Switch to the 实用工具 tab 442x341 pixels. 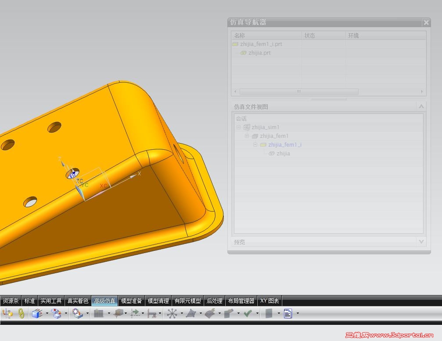(51, 301)
